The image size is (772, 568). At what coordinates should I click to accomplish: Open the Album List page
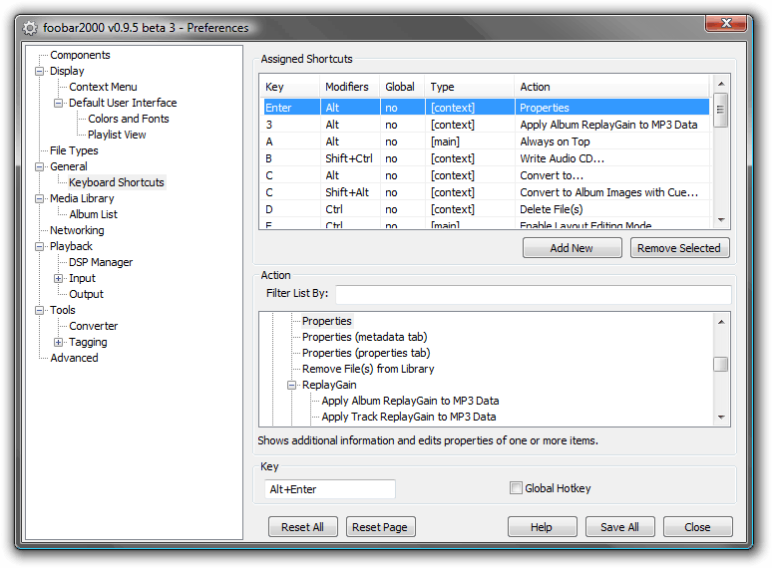click(93, 214)
